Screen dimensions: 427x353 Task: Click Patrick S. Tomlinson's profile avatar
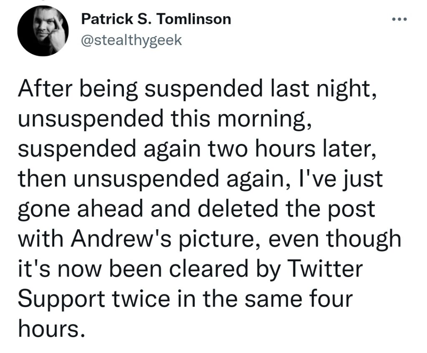tap(43, 31)
